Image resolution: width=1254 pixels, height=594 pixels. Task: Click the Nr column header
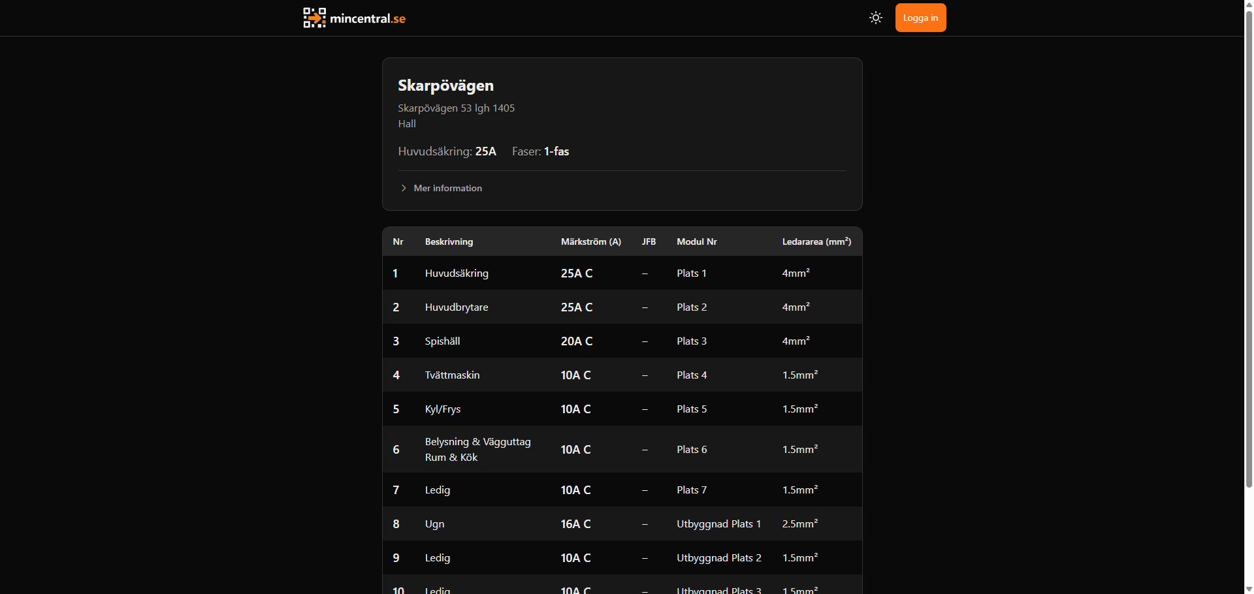coord(398,242)
